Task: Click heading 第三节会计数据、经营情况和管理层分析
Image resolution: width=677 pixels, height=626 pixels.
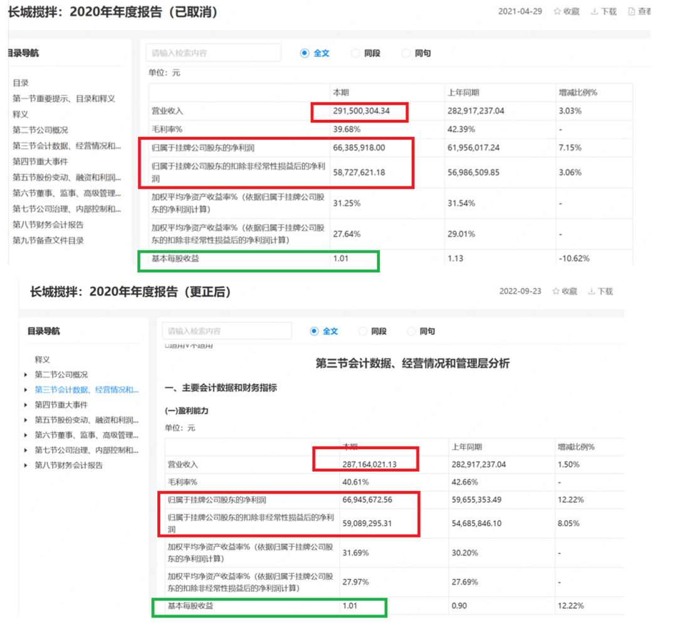Action: [412, 363]
